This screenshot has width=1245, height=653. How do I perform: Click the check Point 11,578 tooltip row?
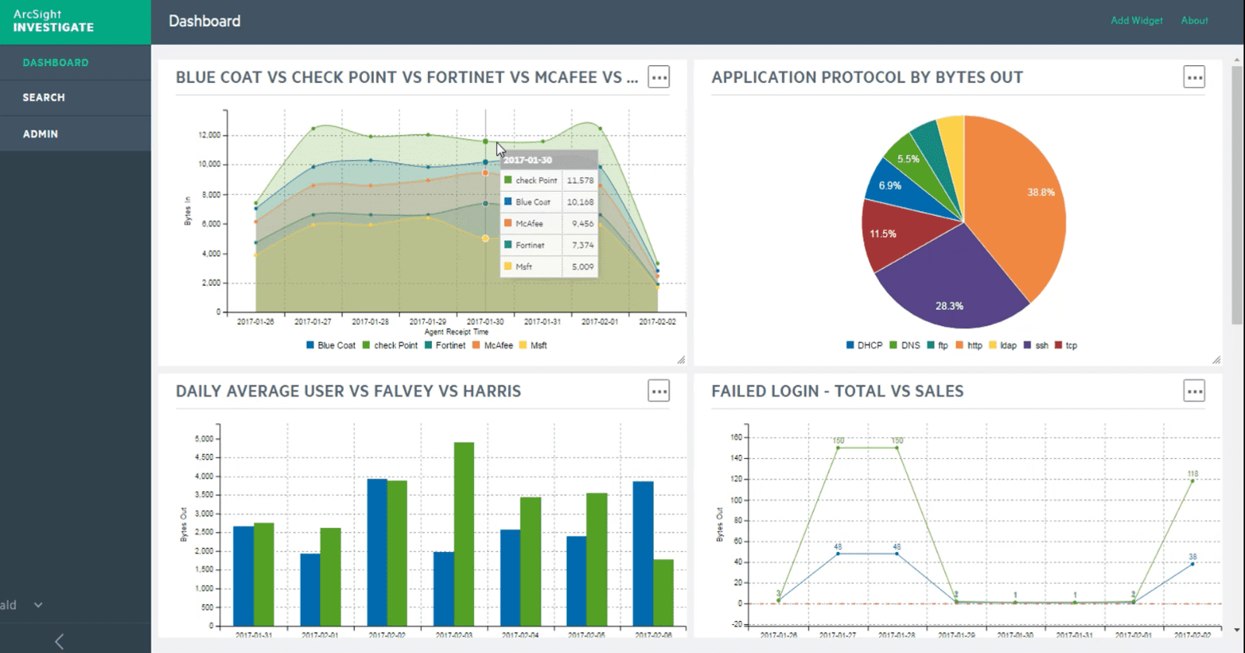point(549,180)
